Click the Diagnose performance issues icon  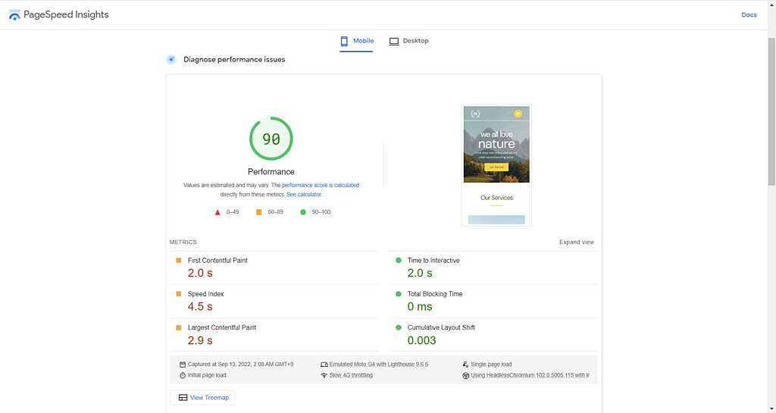coord(171,59)
